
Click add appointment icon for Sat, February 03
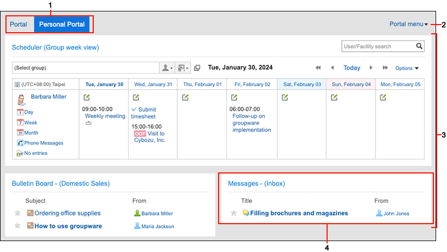pos(285,98)
